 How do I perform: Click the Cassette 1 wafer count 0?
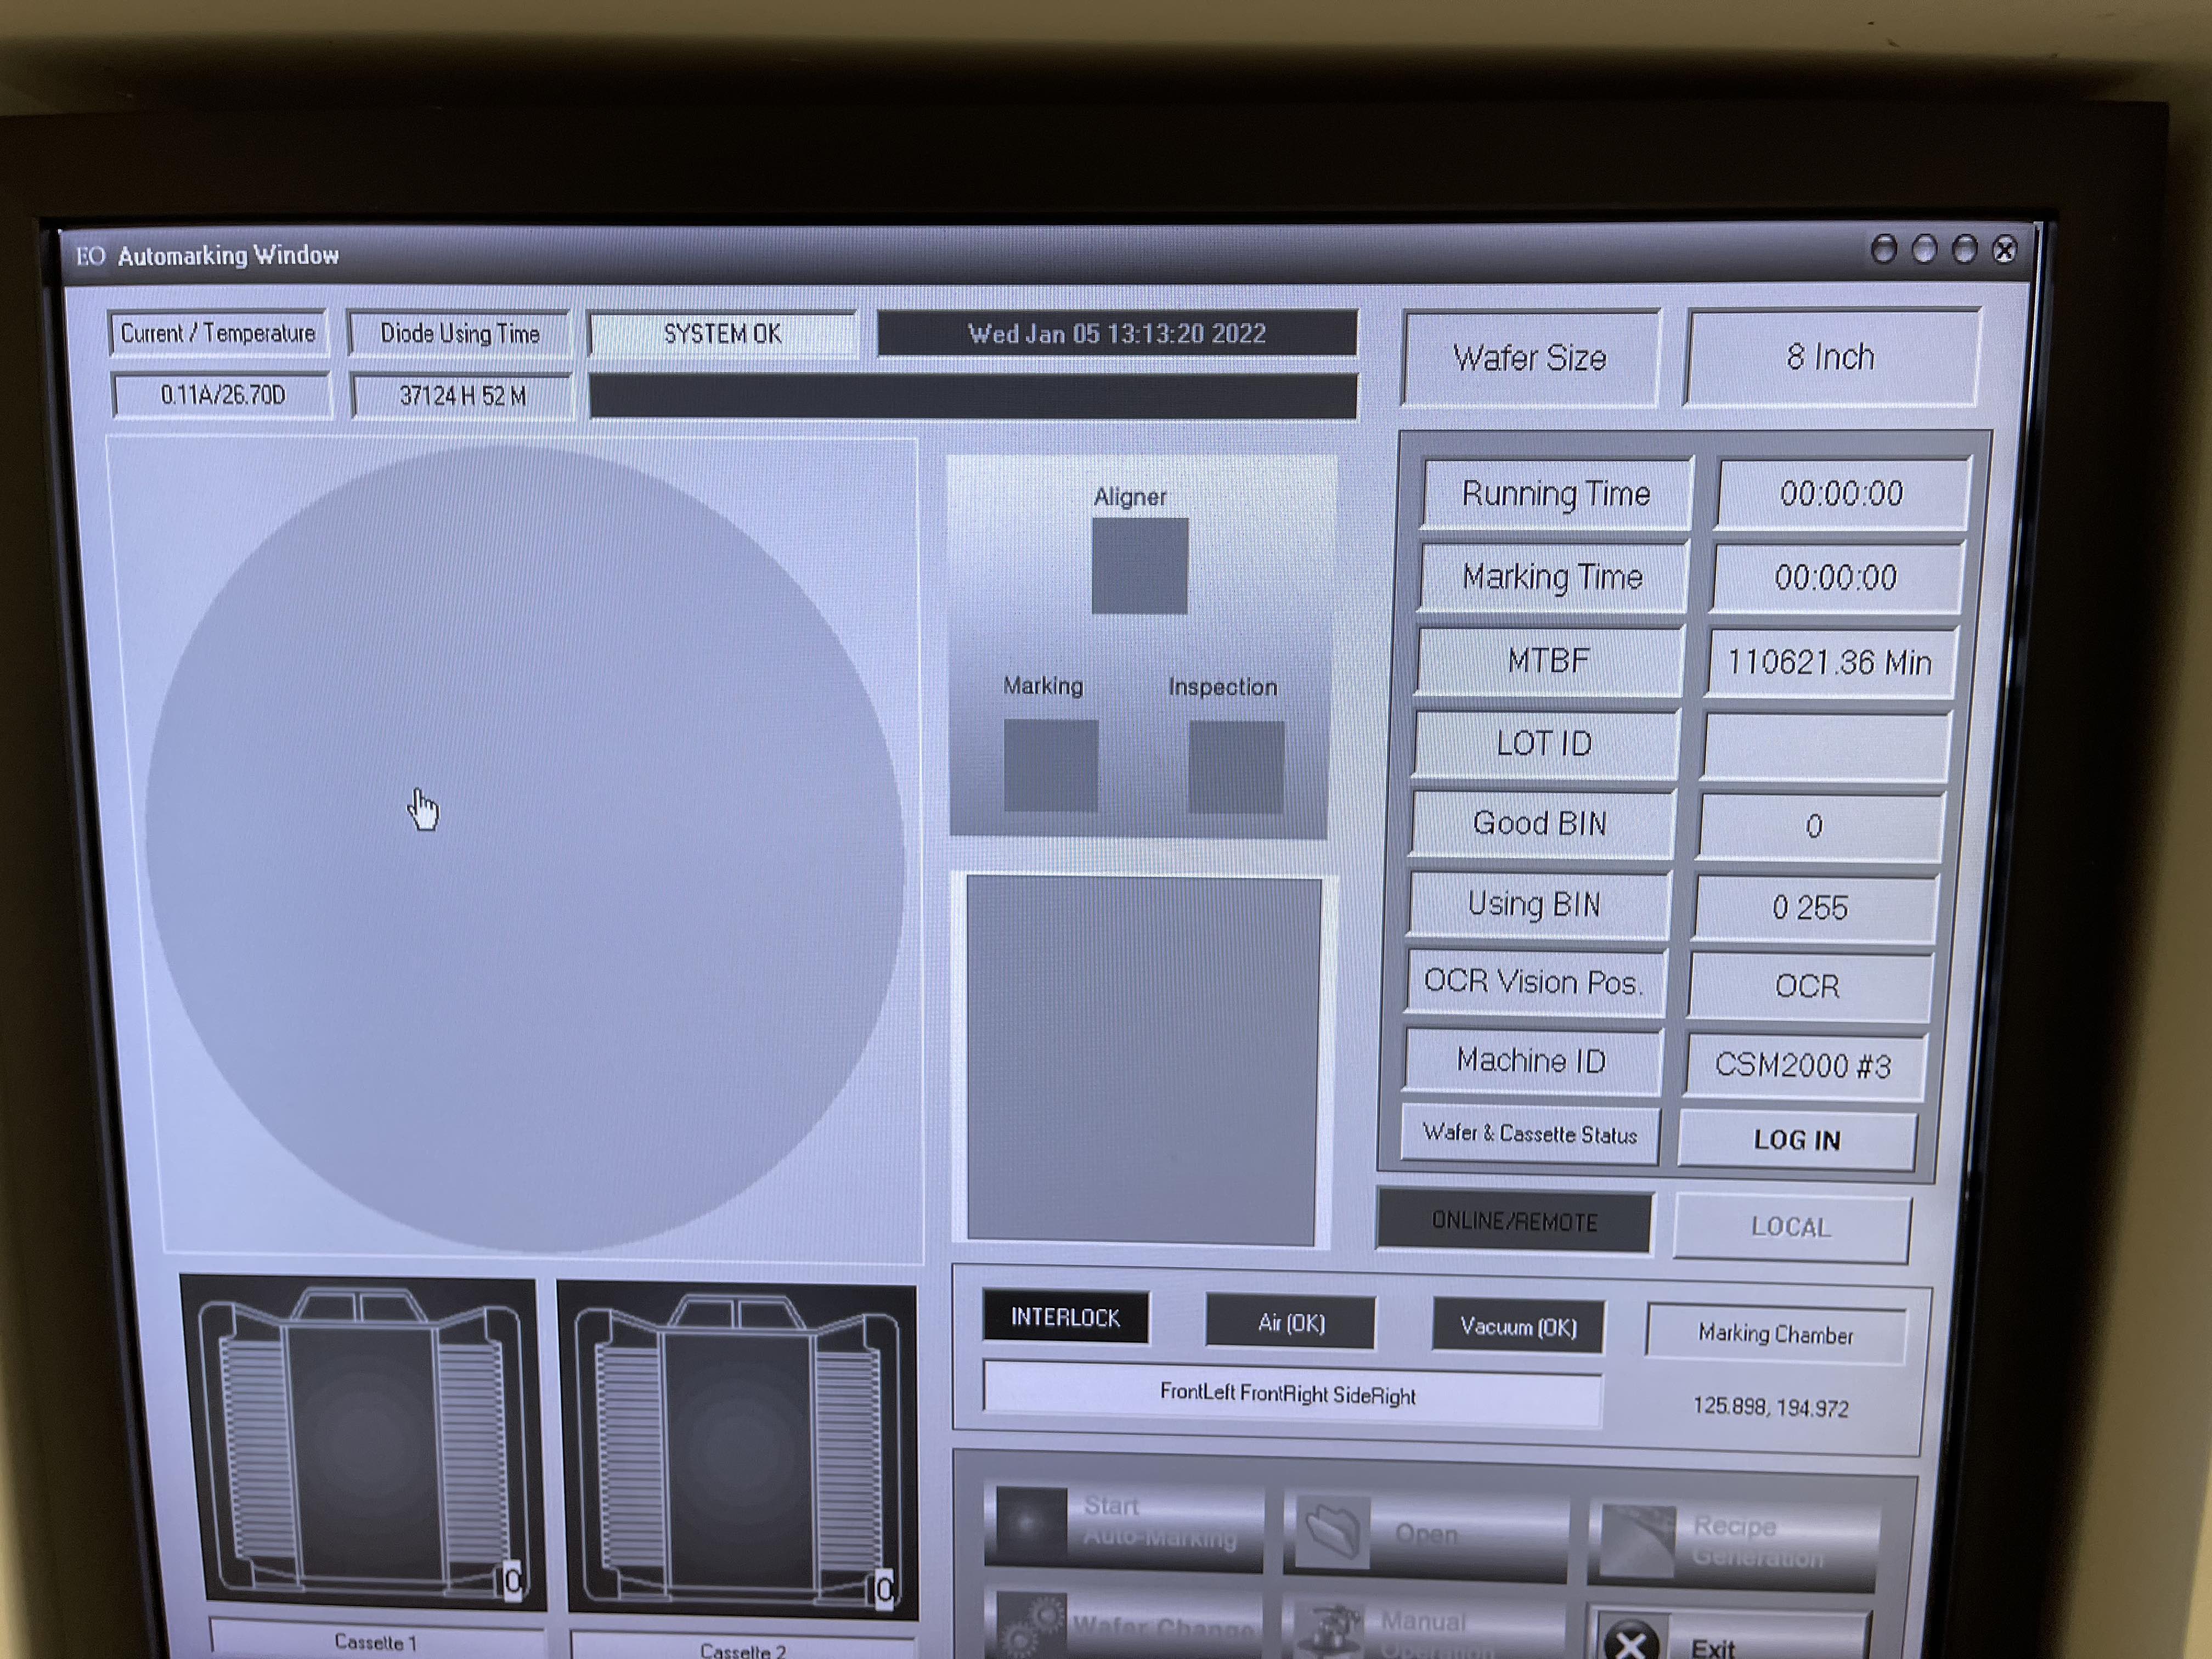[x=513, y=1581]
